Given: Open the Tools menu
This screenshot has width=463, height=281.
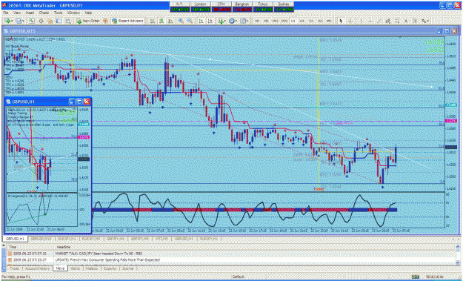Looking at the screenshot, I should click(x=58, y=13).
